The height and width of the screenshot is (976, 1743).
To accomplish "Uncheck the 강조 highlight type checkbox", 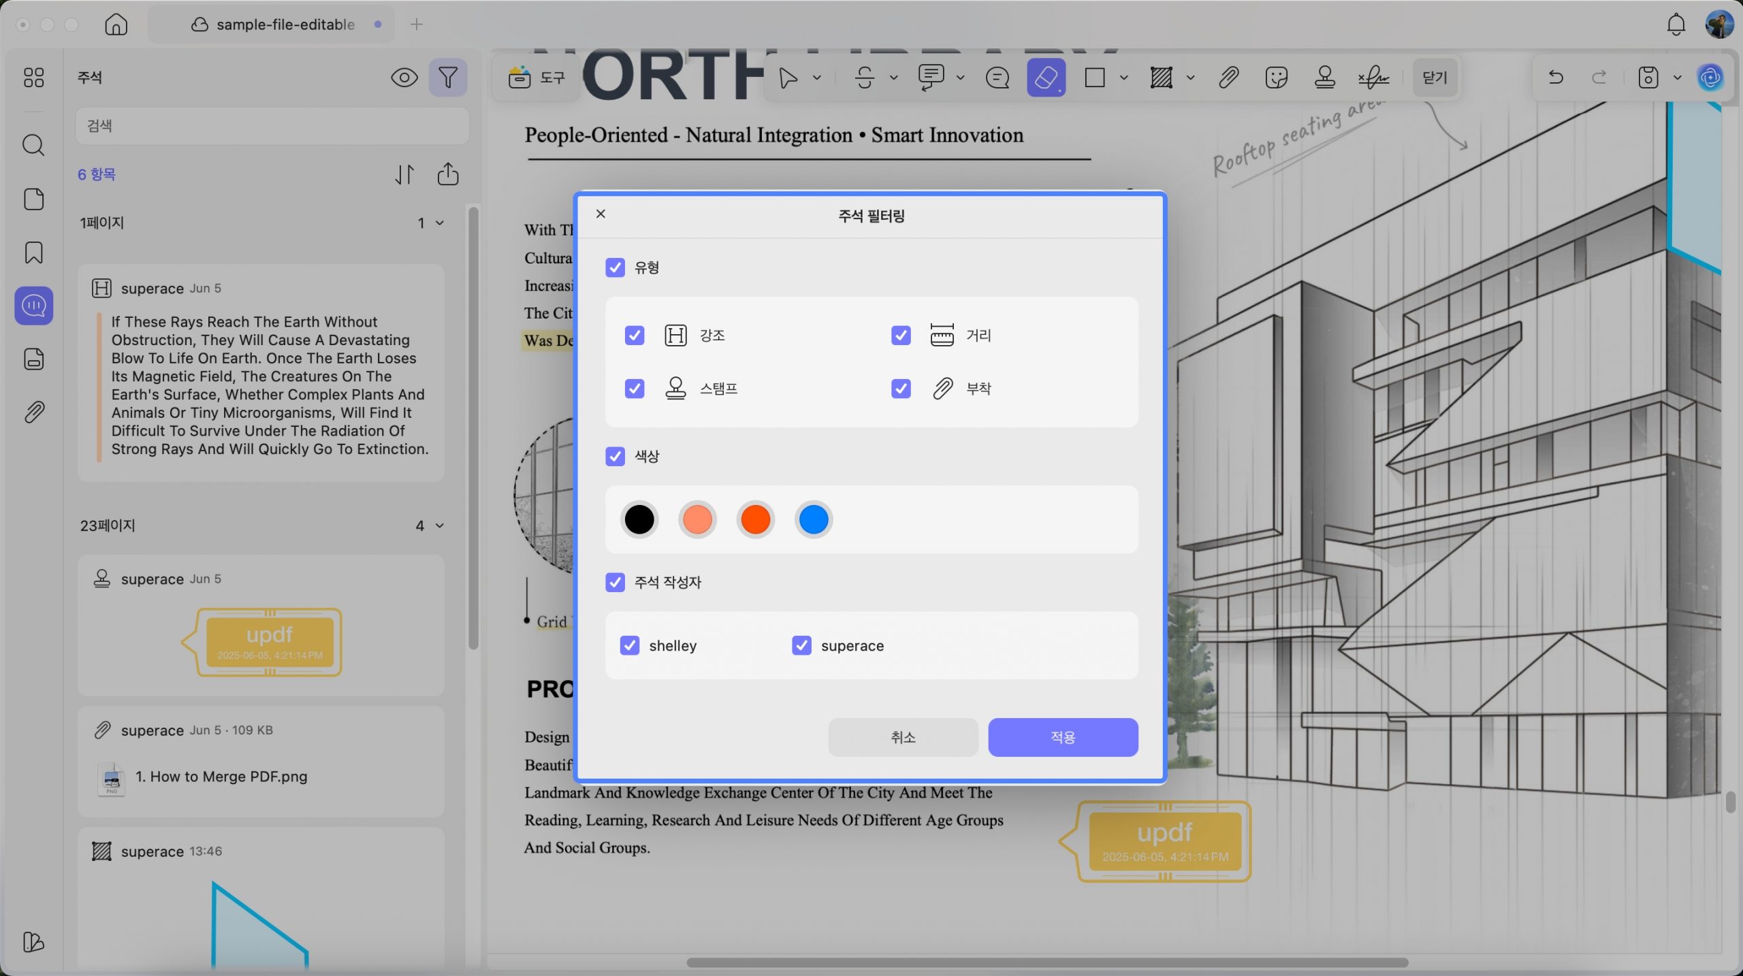I will click(x=634, y=335).
